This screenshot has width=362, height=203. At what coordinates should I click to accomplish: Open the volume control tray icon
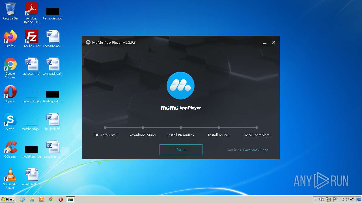pos(322,199)
